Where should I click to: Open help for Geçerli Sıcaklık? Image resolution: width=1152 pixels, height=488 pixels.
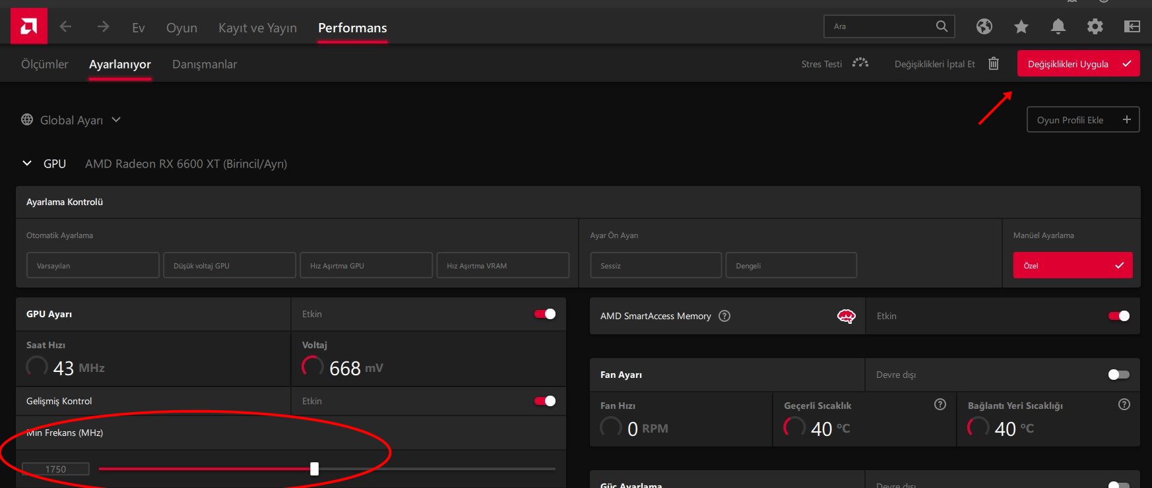pyautogui.click(x=940, y=404)
